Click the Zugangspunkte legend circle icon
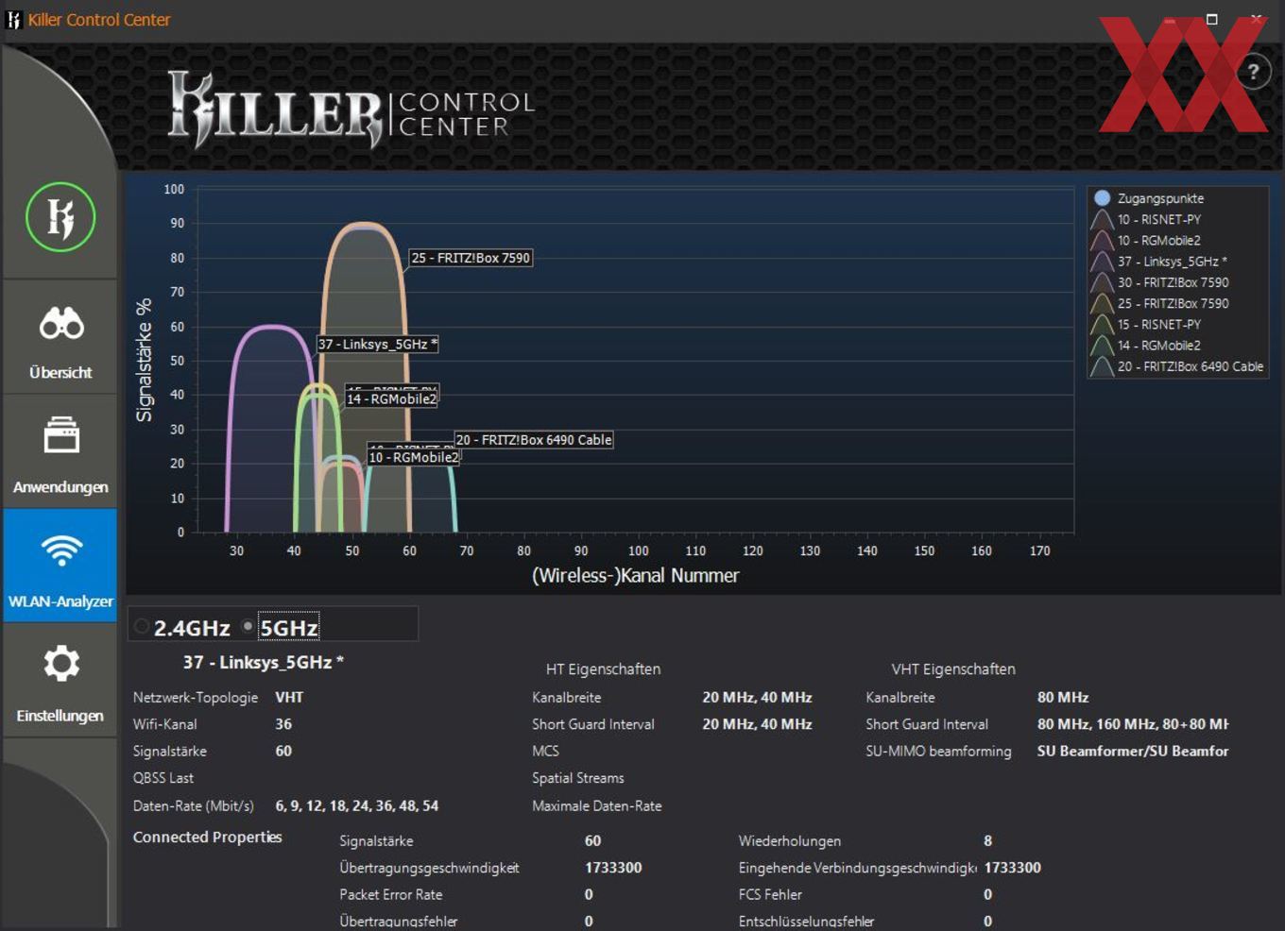This screenshot has height=931, width=1285. tap(1102, 198)
